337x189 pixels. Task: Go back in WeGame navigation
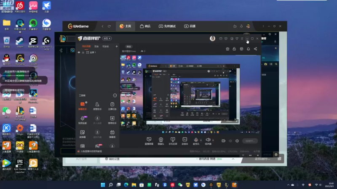(102, 26)
